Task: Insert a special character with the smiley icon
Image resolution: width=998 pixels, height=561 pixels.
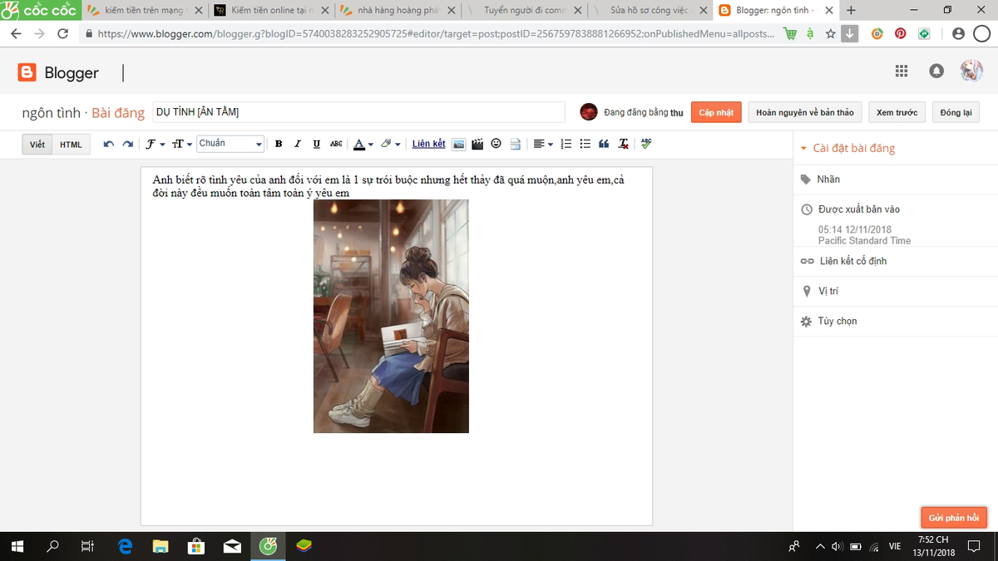Action: pyautogui.click(x=497, y=144)
